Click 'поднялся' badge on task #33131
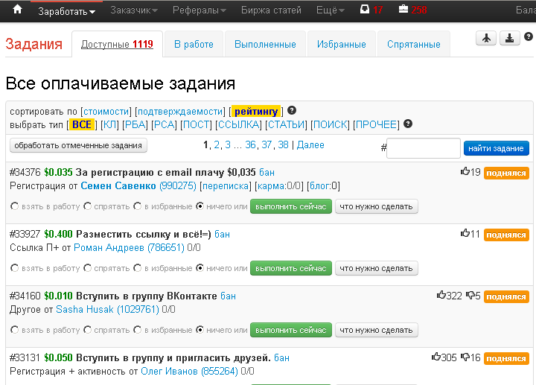 point(506,358)
